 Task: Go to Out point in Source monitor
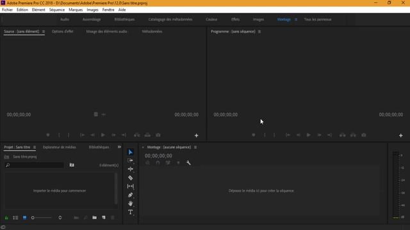pos(124,135)
